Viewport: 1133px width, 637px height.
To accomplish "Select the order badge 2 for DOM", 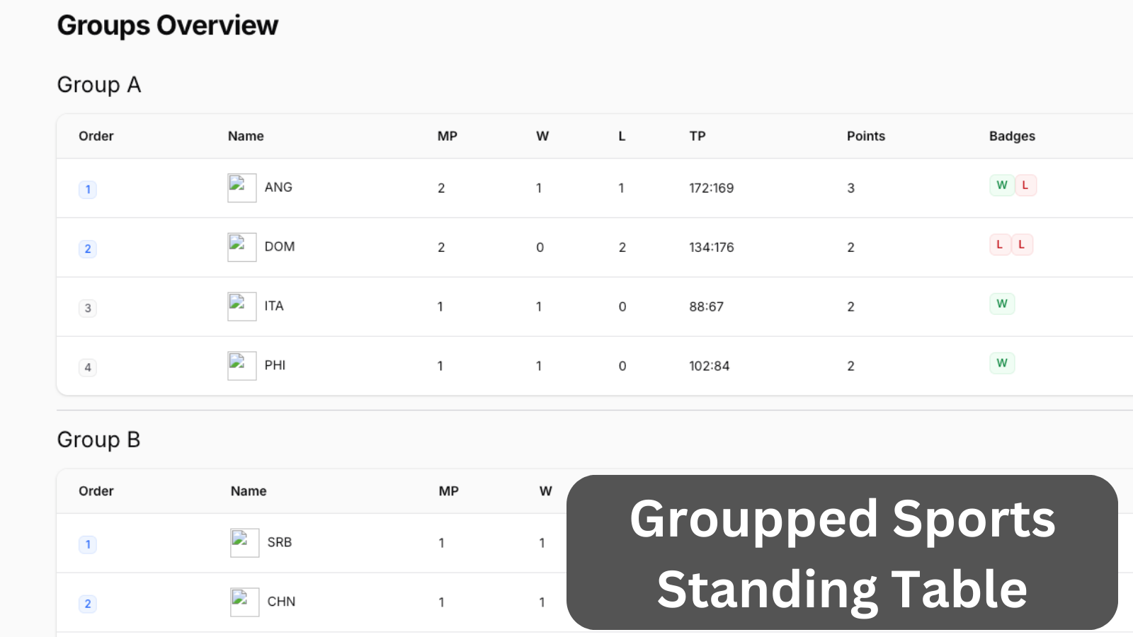I will [x=88, y=249].
